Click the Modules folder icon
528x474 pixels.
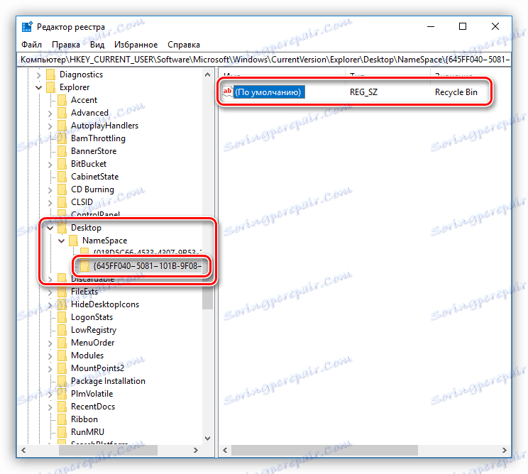[62, 355]
